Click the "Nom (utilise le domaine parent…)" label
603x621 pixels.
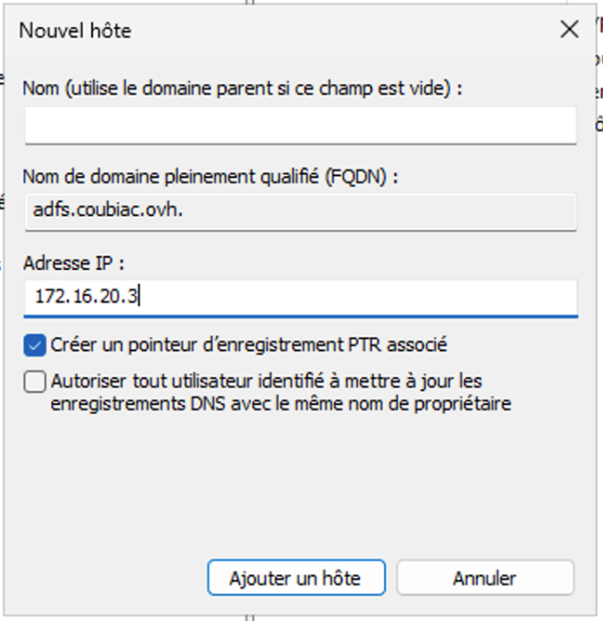[243, 88]
